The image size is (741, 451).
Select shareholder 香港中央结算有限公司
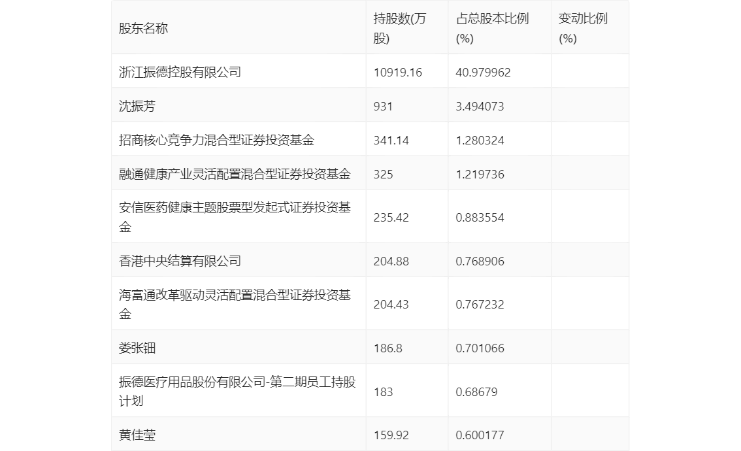point(180,261)
